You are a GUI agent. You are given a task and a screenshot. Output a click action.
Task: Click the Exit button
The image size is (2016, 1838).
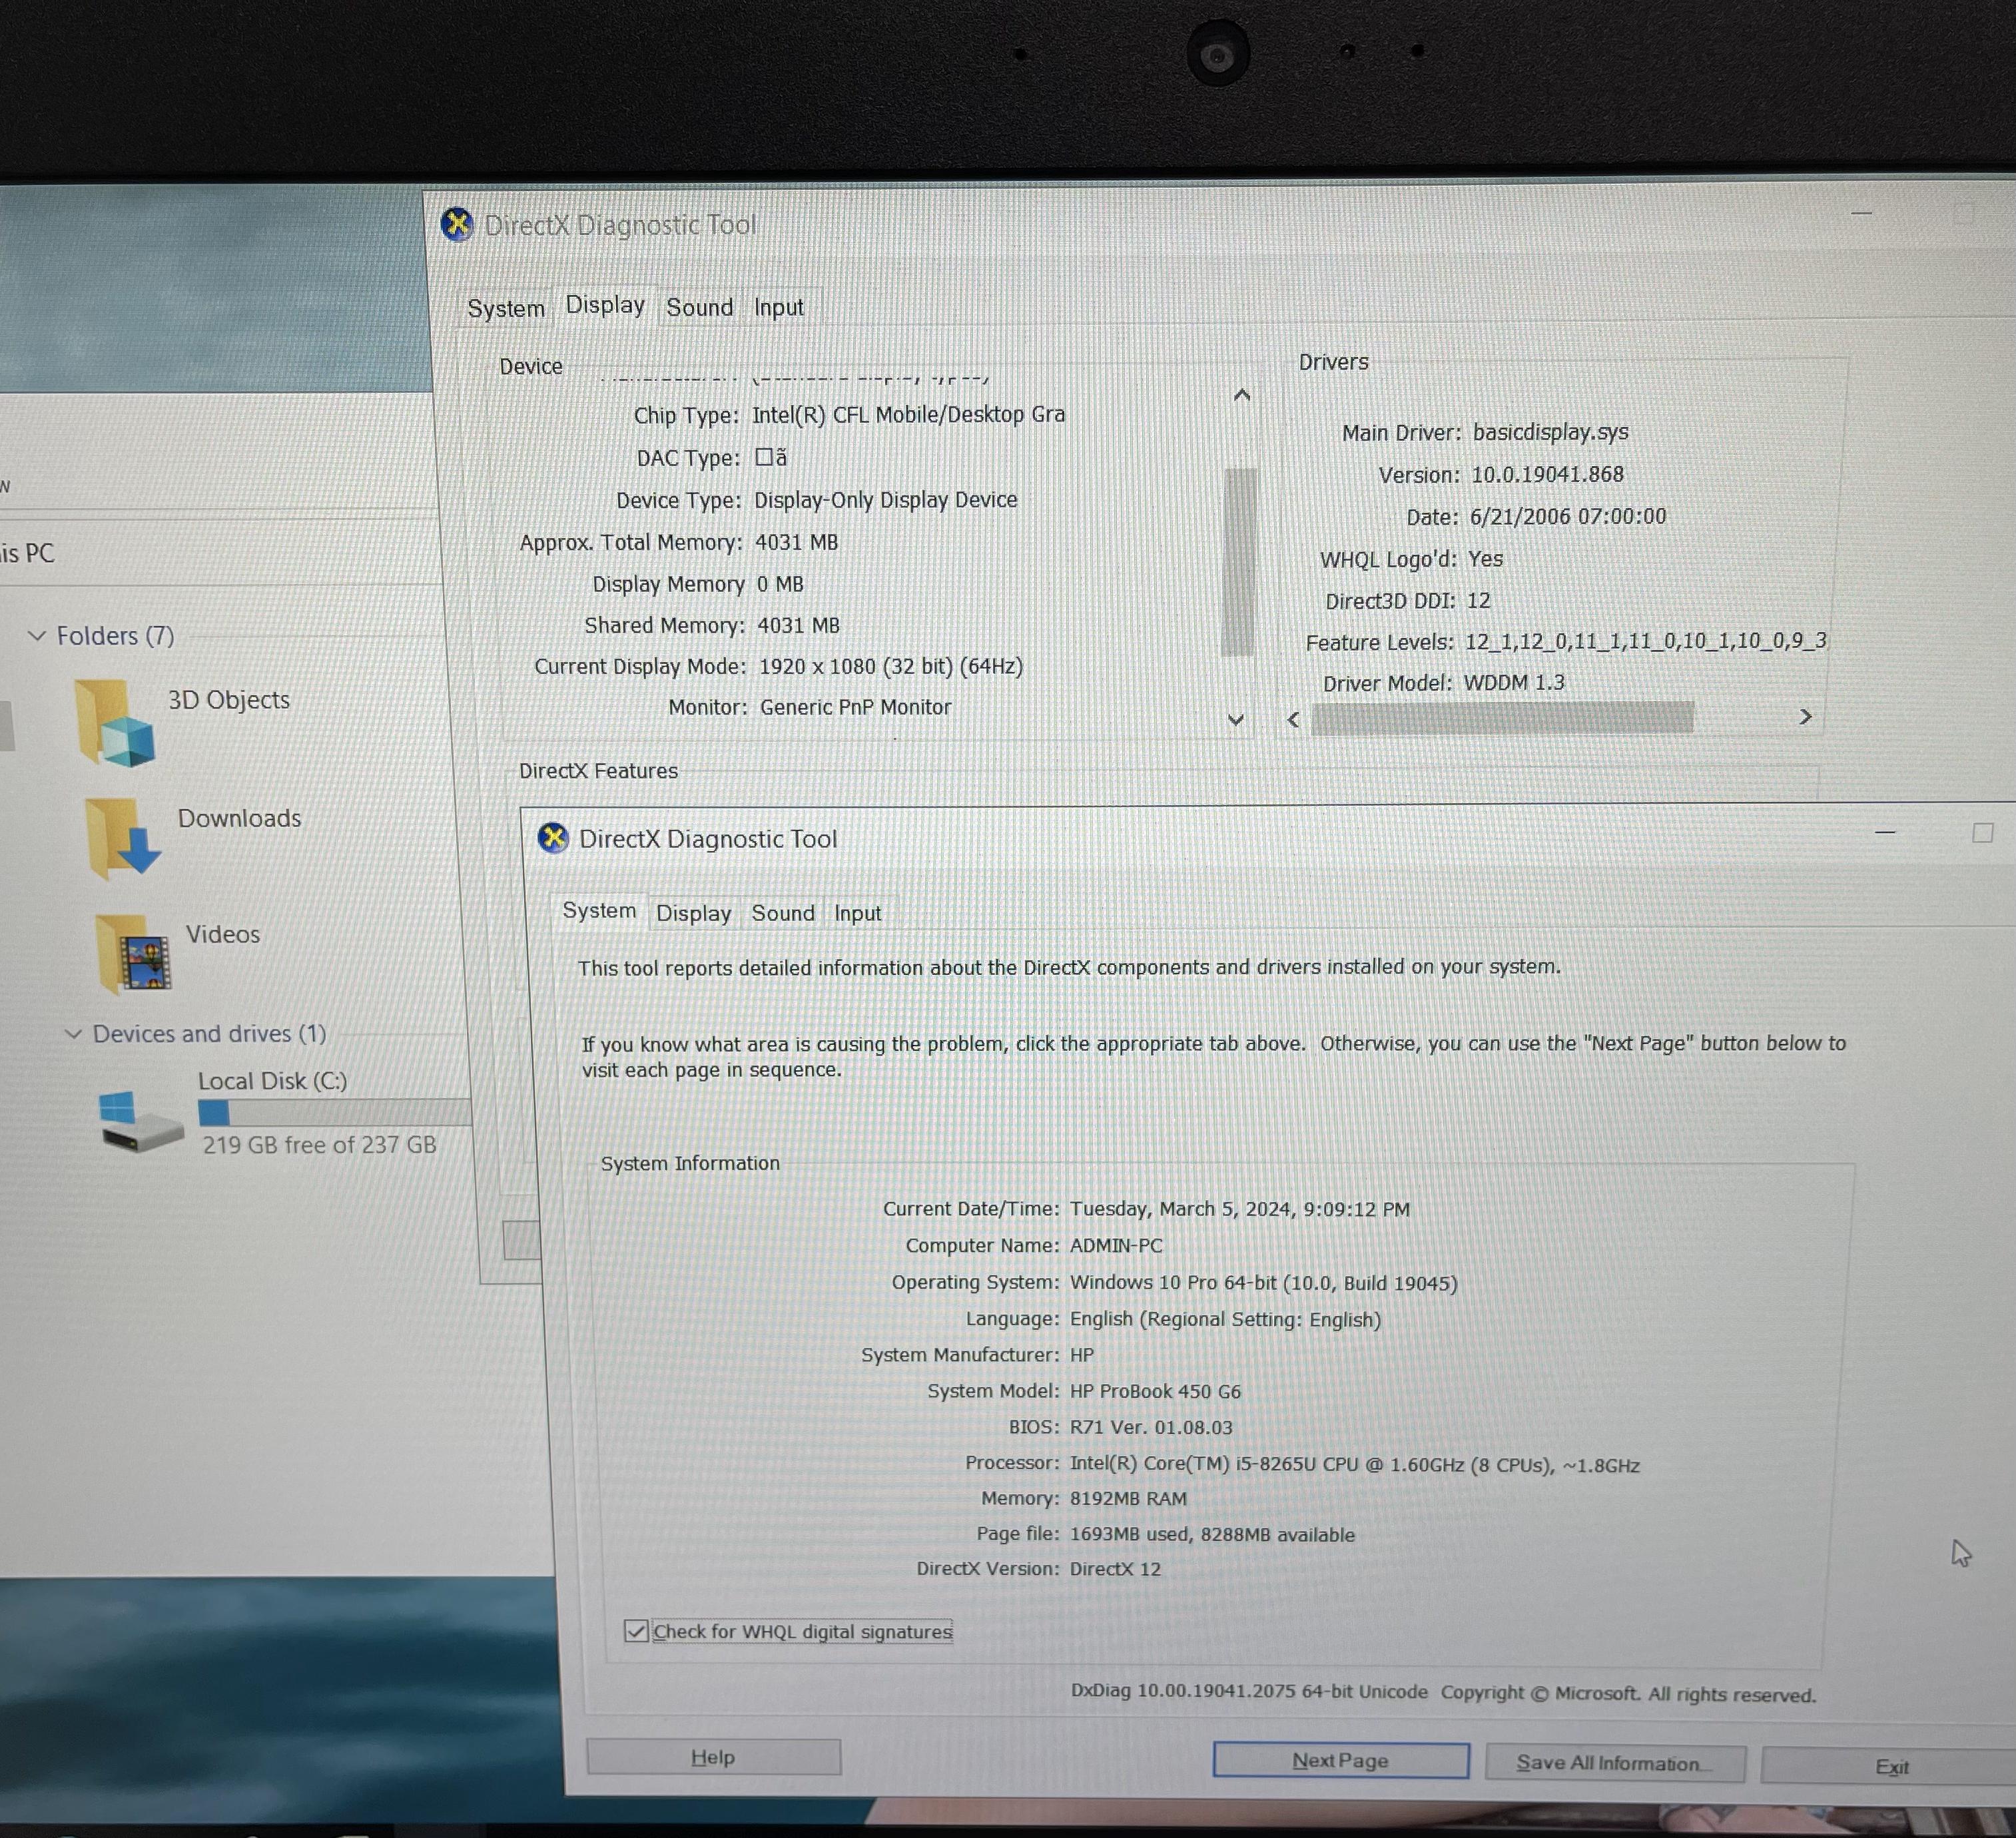(1890, 1766)
